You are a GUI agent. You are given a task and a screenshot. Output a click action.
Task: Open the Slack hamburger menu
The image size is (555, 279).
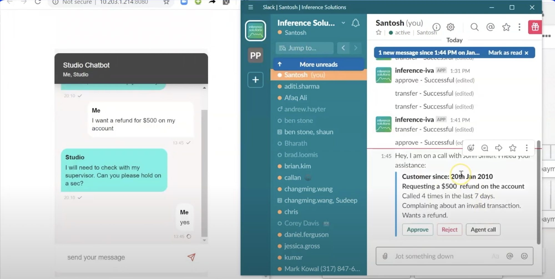[251, 7]
